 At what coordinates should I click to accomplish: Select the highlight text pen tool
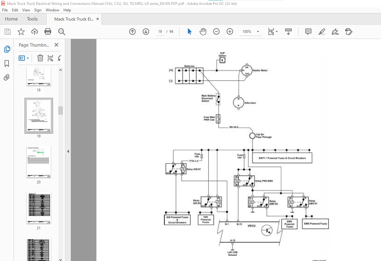point(322,32)
